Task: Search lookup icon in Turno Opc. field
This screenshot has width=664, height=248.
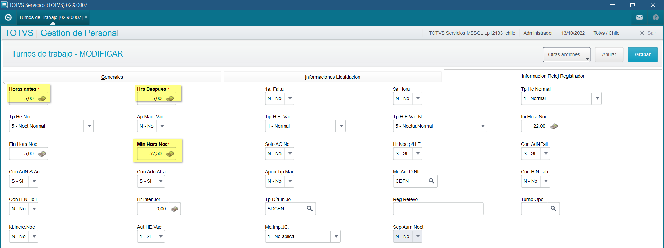Action: point(554,209)
